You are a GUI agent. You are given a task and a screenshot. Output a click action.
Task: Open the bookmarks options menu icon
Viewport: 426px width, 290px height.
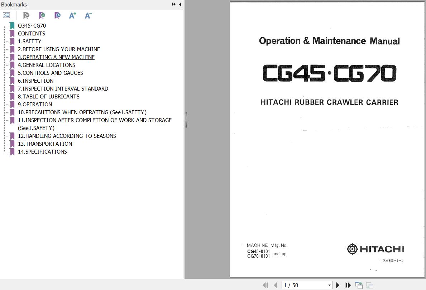point(6,15)
